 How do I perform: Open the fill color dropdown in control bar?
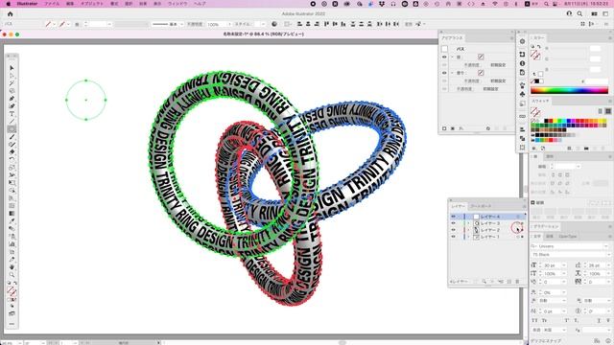54,24
